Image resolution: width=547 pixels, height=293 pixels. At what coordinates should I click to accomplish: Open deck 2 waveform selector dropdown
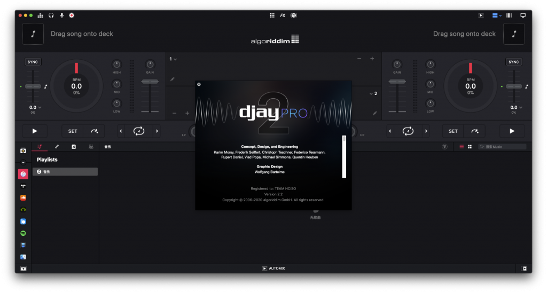373,93
